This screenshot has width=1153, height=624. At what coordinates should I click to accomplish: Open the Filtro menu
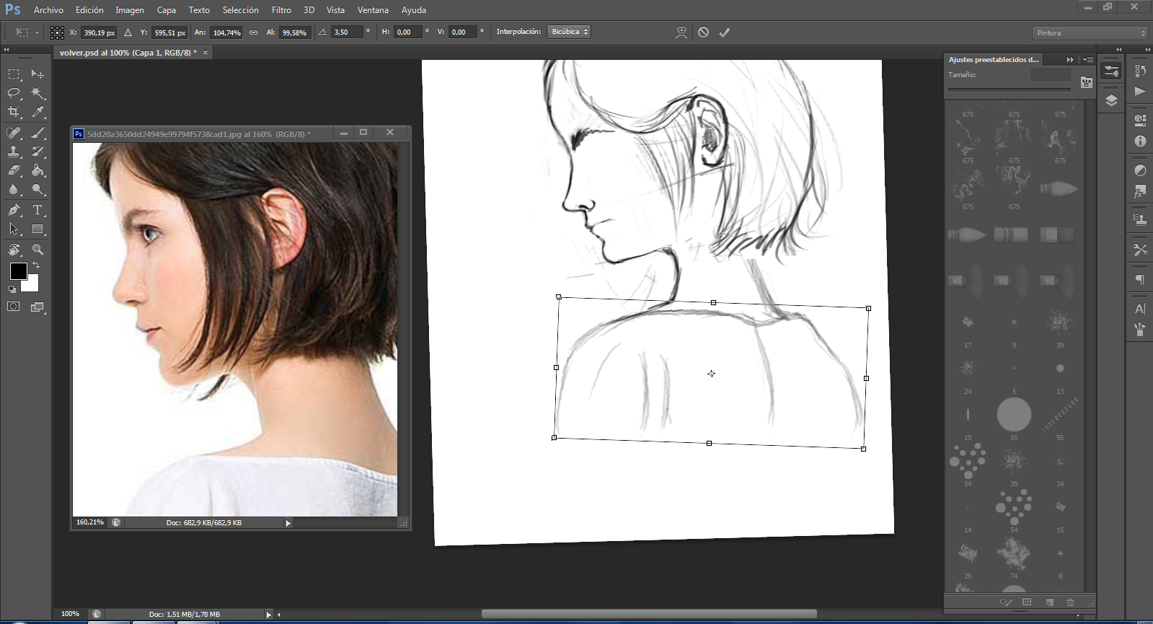[281, 10]
